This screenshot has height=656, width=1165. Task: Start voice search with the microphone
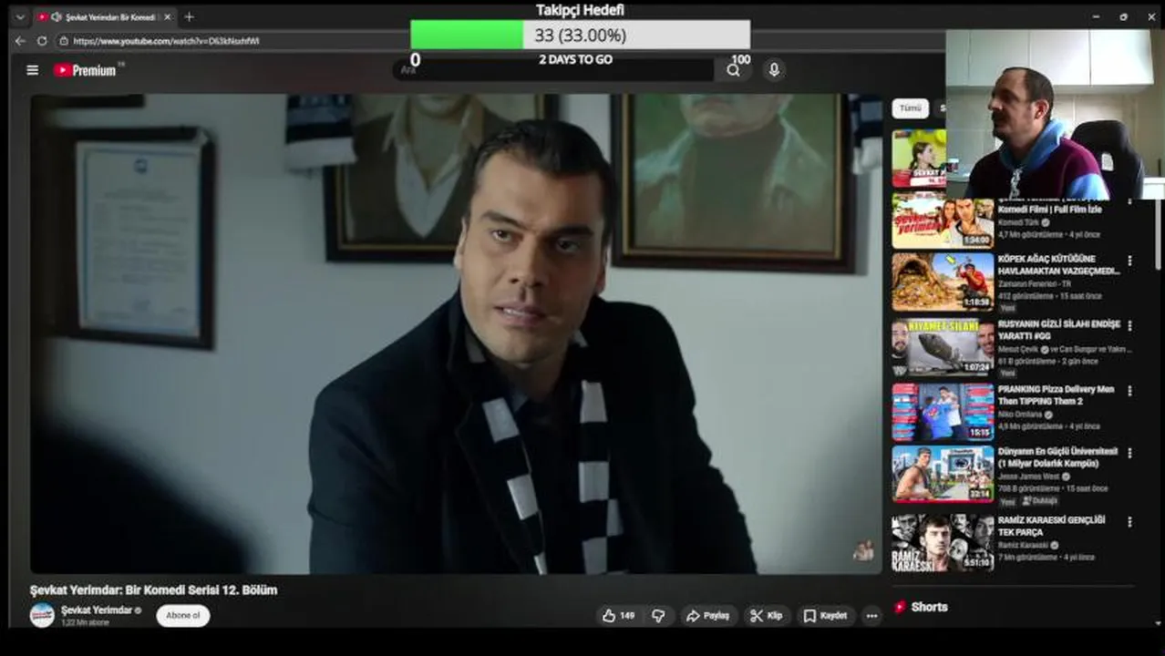click(774, 70)
